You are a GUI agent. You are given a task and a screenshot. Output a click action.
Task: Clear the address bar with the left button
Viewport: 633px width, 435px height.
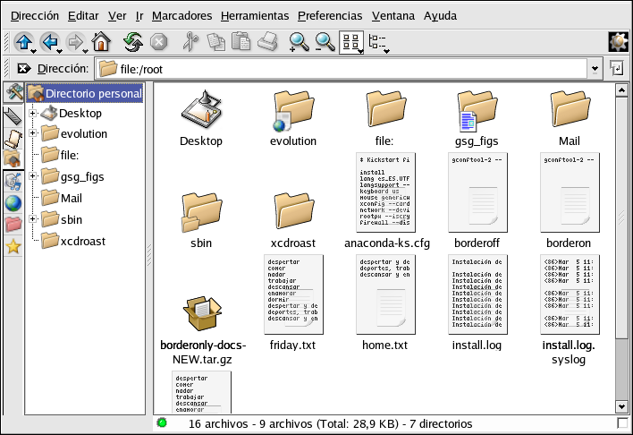(x=24, y=68)
